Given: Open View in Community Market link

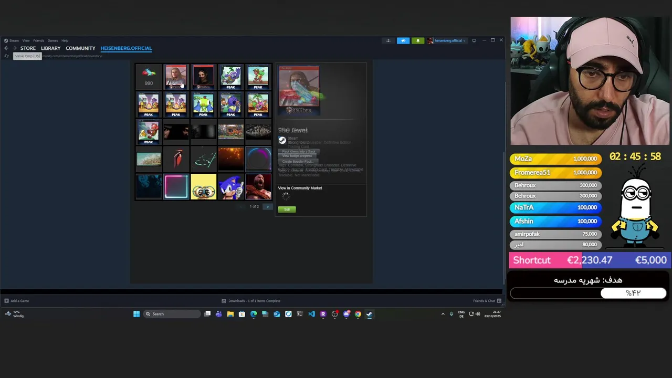Looking at the screenshot, I should point(300,188).
